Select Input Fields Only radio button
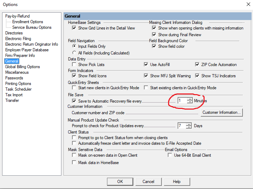This screenshot has width=253, height=189. point(74,46)
